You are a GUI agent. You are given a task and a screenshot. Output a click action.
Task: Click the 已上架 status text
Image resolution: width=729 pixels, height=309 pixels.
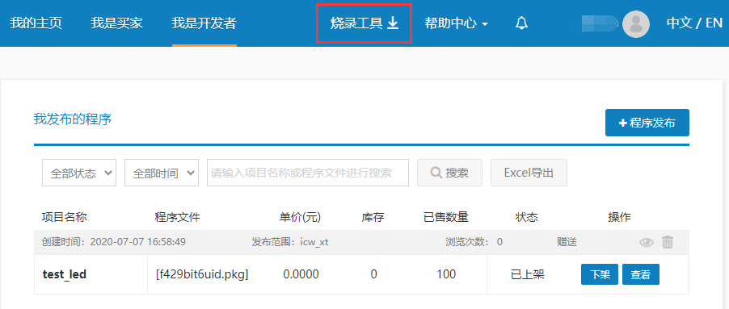[x=527, y=274]
